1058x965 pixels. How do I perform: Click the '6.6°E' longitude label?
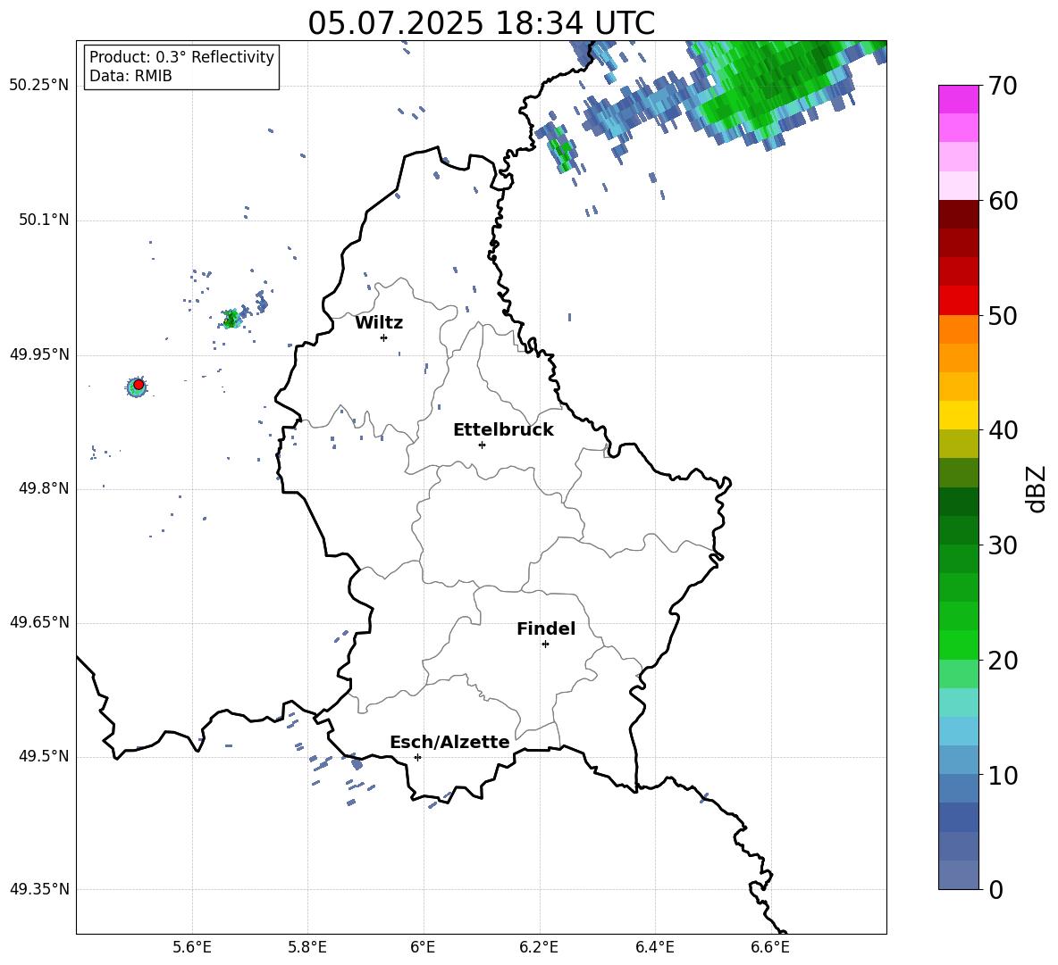770,947
